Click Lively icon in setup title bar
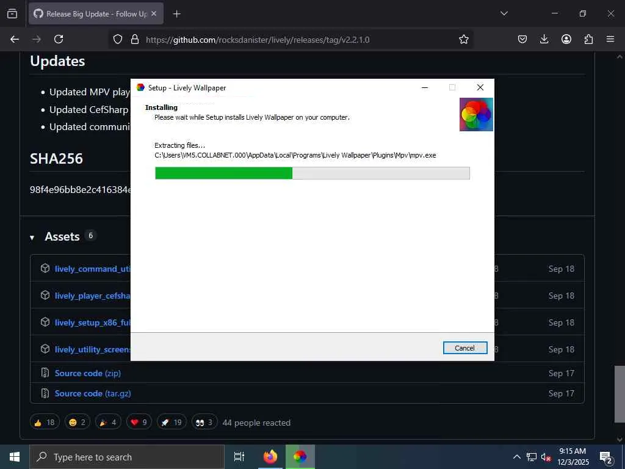625x469 pixels. pyautogui.click(x=140, y=87)
